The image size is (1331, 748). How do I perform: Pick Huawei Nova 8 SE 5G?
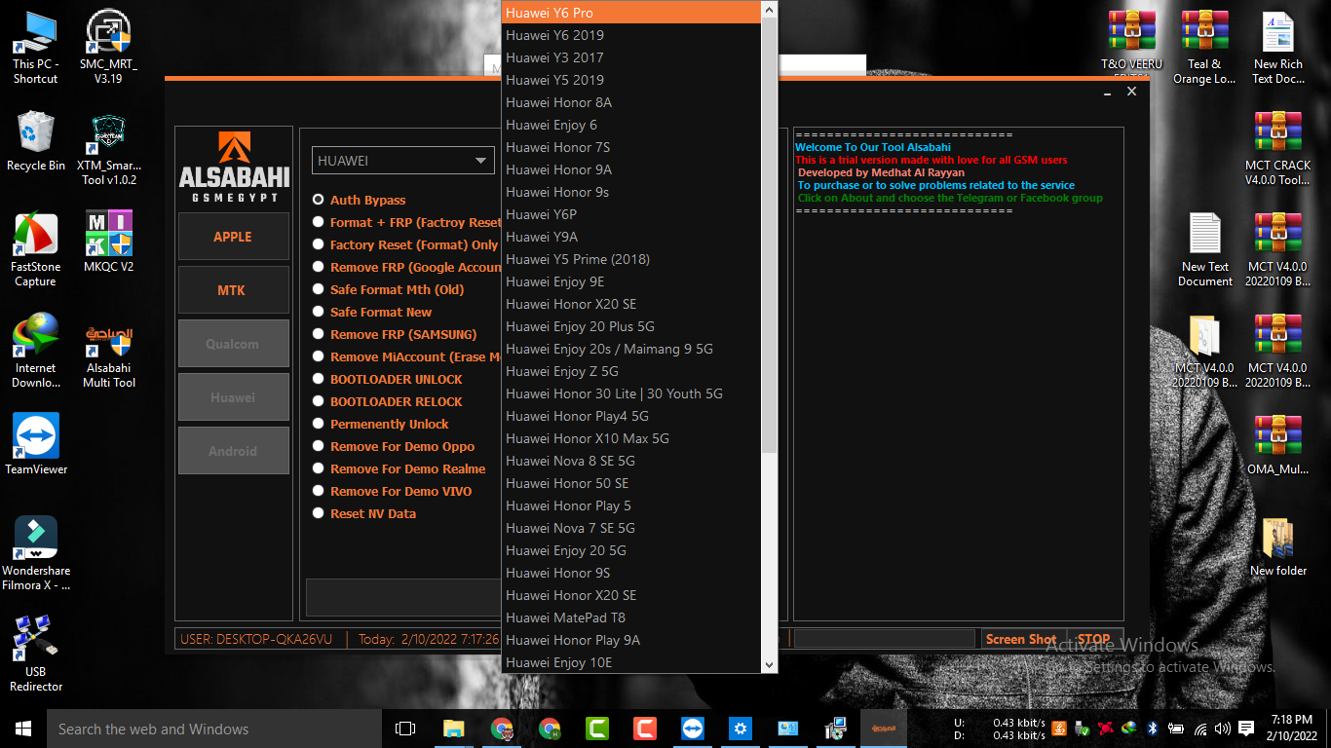(630, 461)
